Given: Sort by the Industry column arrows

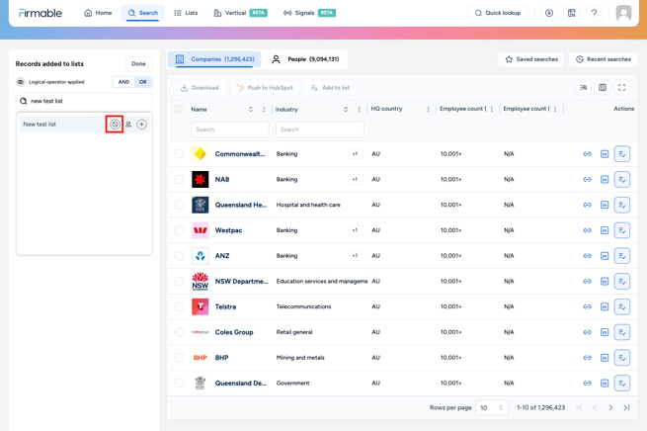Looking at the screenshot, I should pyautogui.click(x=346, y=110).
